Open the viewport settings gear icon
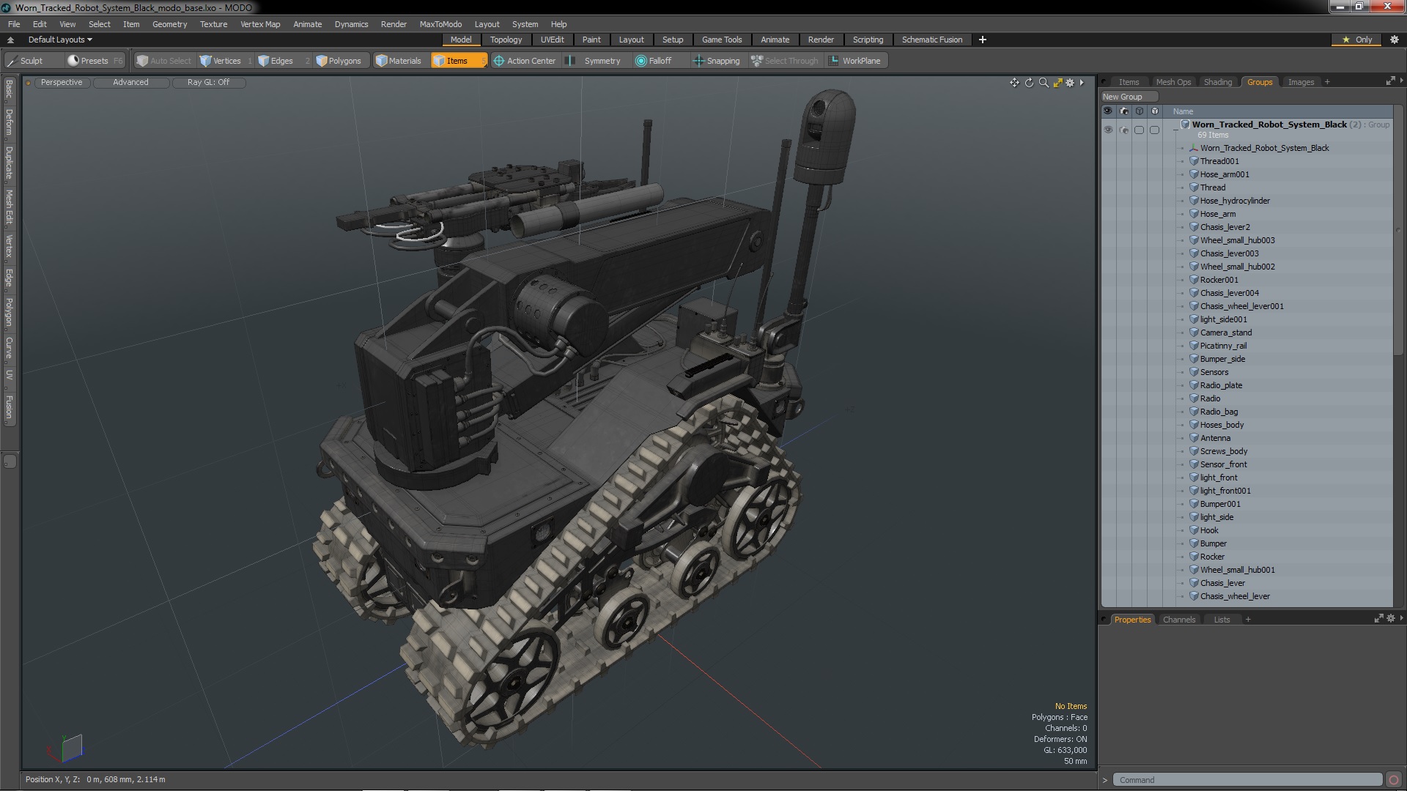1407x791 pixels. coord(1070,83)
